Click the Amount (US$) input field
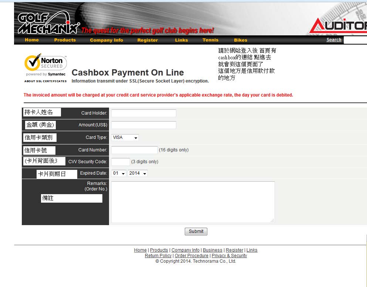367x287 pixels. 144,125
